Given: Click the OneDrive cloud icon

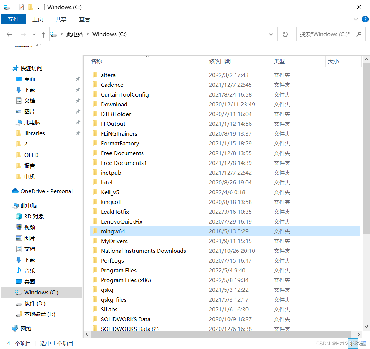Looking at the screenshot, I should tap(15, 191).
